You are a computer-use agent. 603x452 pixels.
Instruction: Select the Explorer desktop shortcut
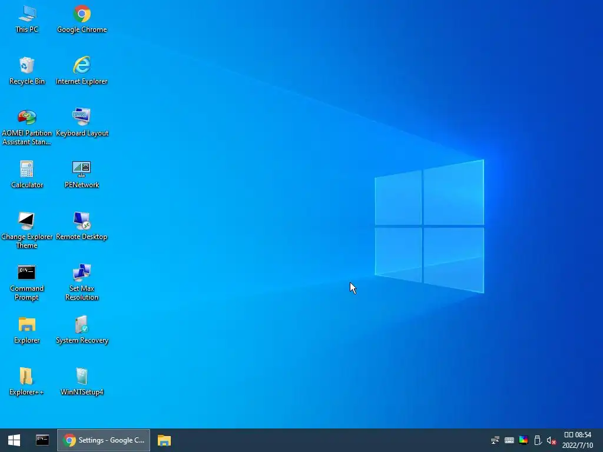(27, 331)
